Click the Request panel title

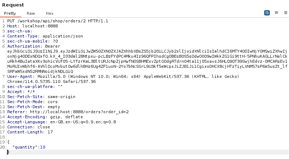pyautogui.click(x=13, y=5)
